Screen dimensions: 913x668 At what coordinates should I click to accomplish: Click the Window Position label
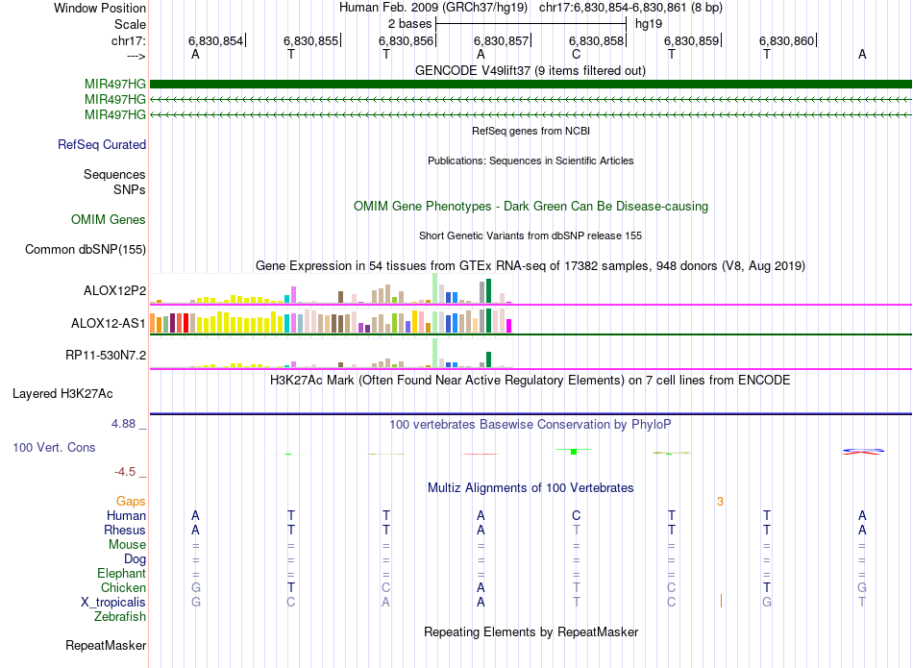pos(100,8)
